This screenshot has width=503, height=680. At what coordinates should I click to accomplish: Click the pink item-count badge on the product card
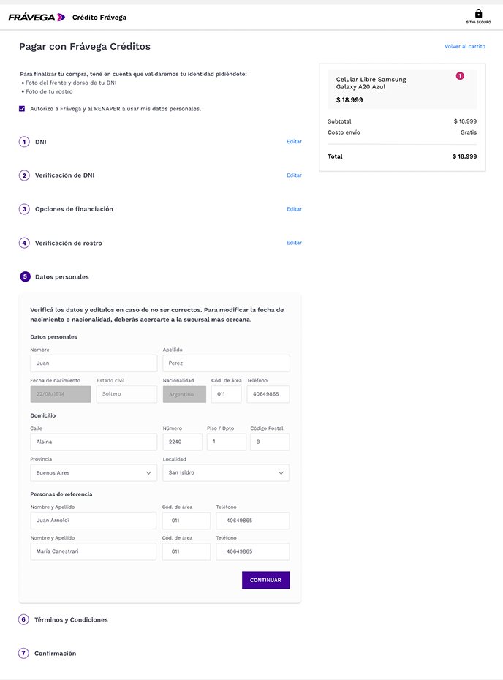pyautogui.click(x=460, y=76)
